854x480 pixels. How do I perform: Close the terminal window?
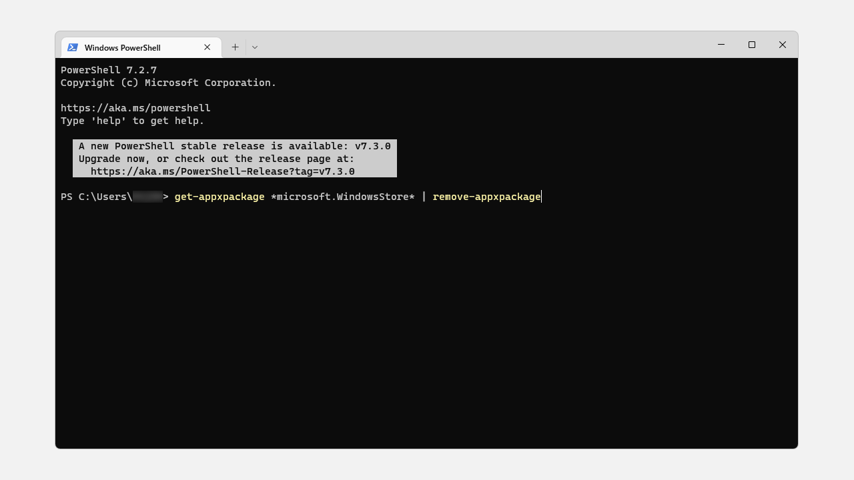[783, 45]
